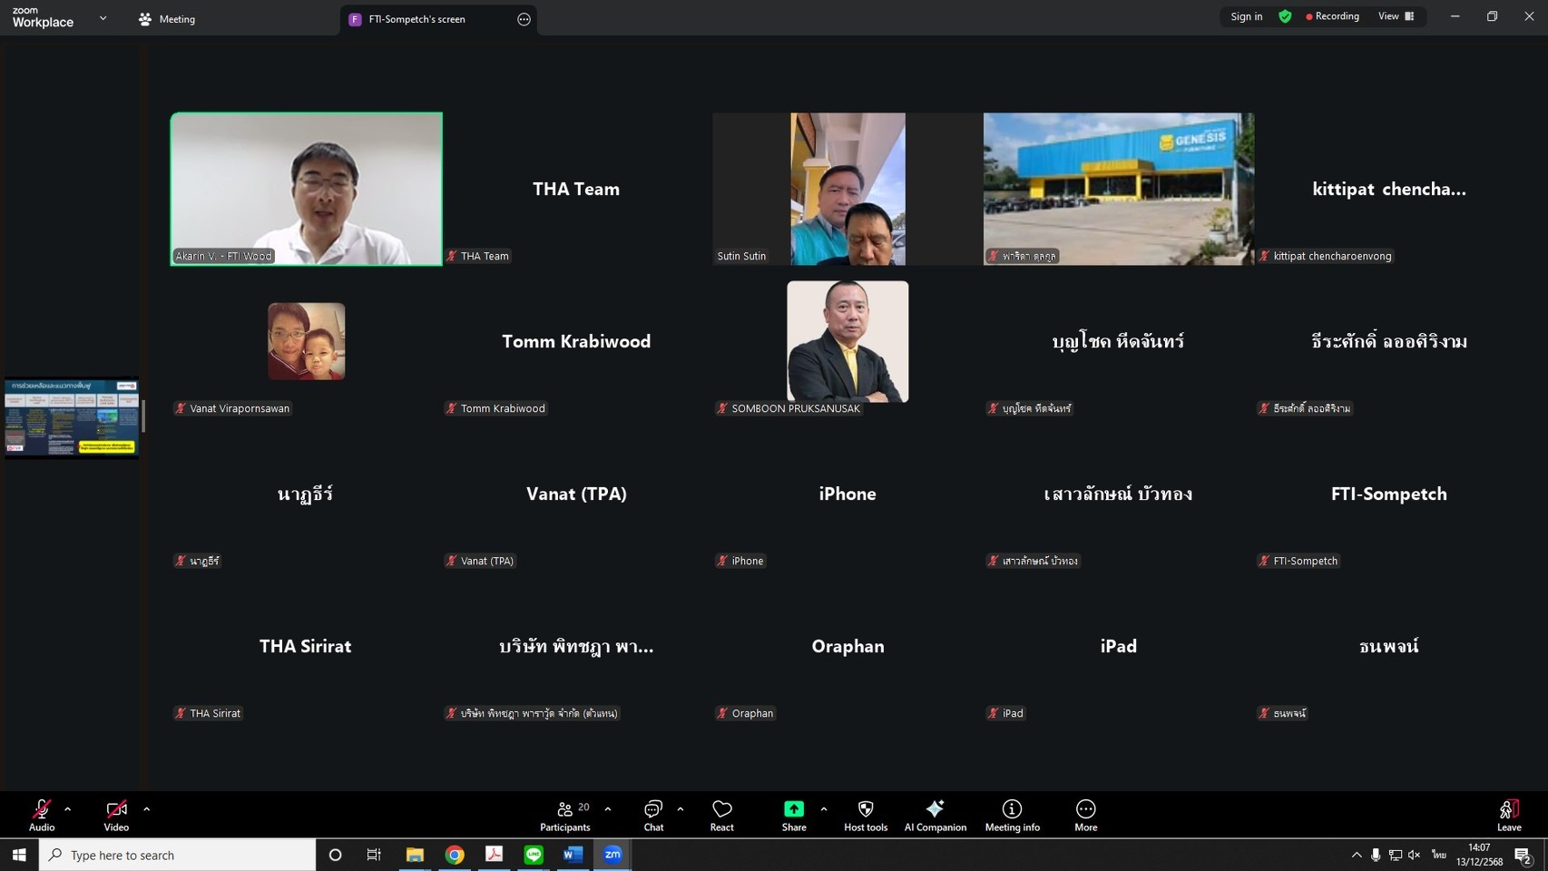The height and width of the screenshot is (871, 1548).
Task: Expand audio settings arrow next to Audio
Action: [x=68, y=808]
